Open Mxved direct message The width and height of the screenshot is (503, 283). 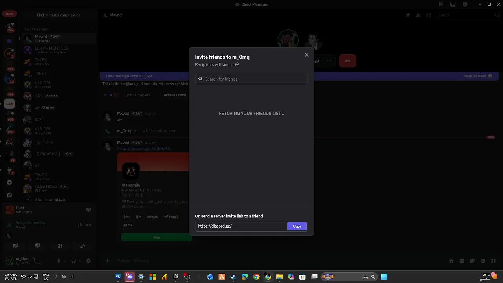coord(59,38)
